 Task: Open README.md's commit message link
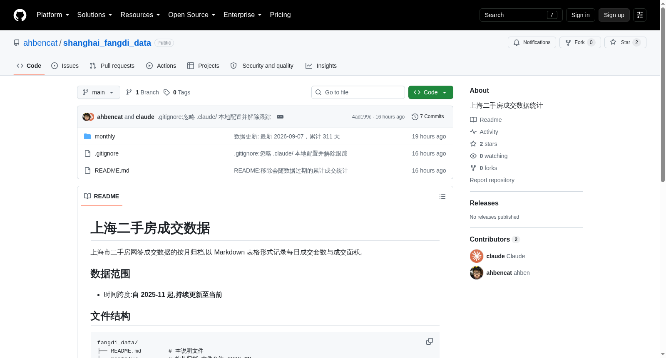[291, 170]
